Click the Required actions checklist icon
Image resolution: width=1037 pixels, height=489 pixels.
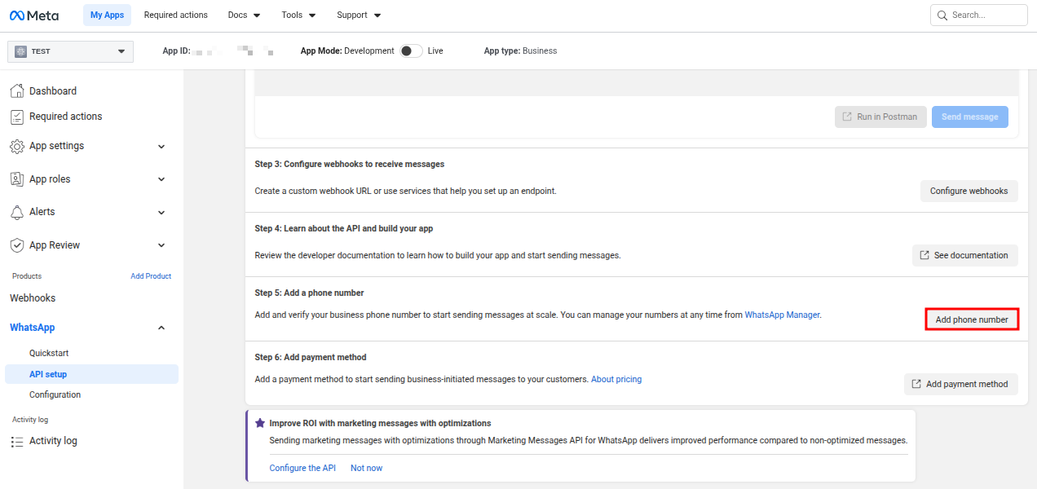(16, 117)
